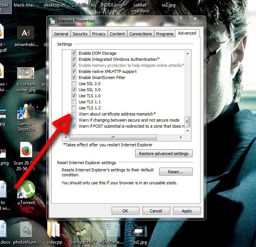Check Use TLS 1.2
The height and width of the screenshot is (247, 256).
pyautogui.click(x=74, y=108)
